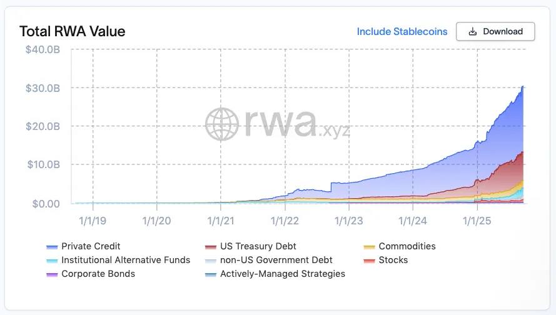Toggle US Treasury Debt legend series
556x315 pixels.
click(x=250, y=246)
